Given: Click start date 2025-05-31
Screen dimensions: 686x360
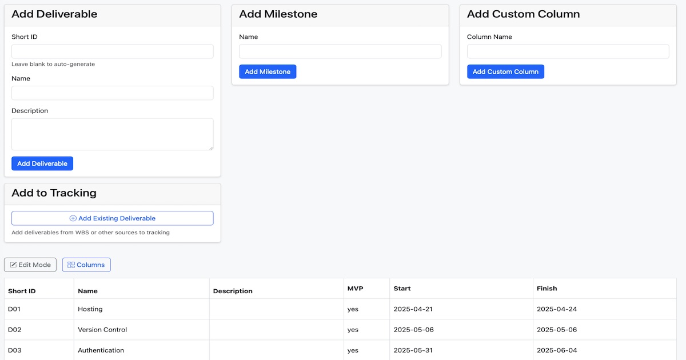Looking at the screenshot, I should pos(413,350).
